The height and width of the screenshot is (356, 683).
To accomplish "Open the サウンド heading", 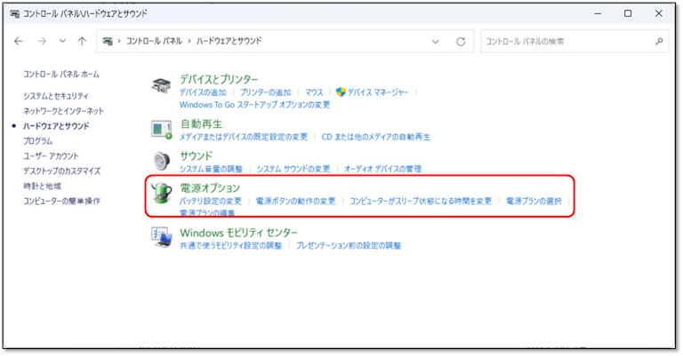I will (197, 155).
